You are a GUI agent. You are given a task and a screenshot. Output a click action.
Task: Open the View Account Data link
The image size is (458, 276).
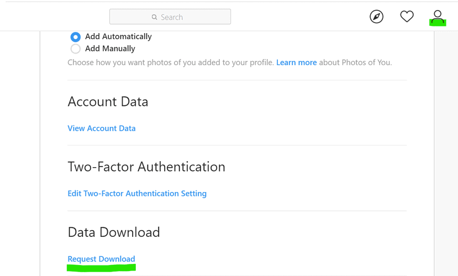point(102,129)
